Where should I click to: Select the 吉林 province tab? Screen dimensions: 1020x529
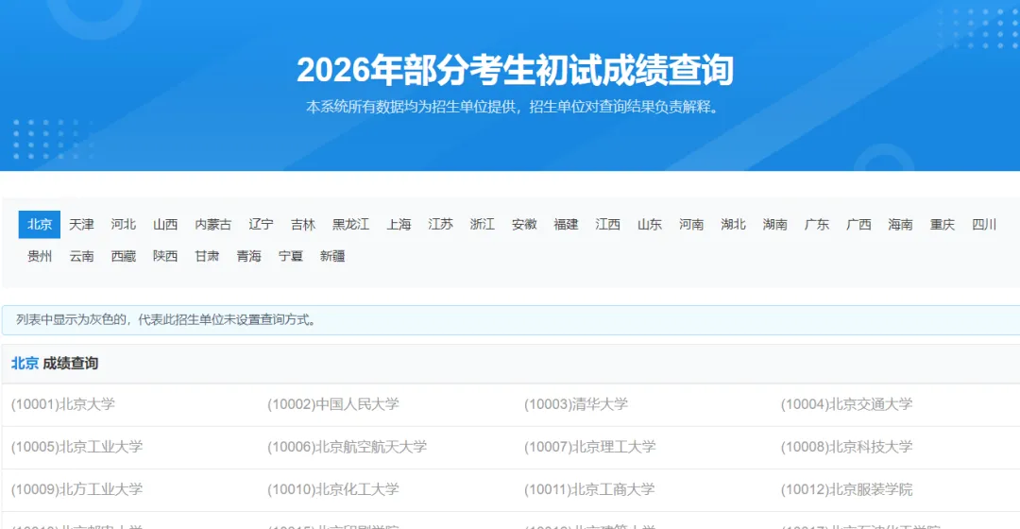(x=302, y=225)
